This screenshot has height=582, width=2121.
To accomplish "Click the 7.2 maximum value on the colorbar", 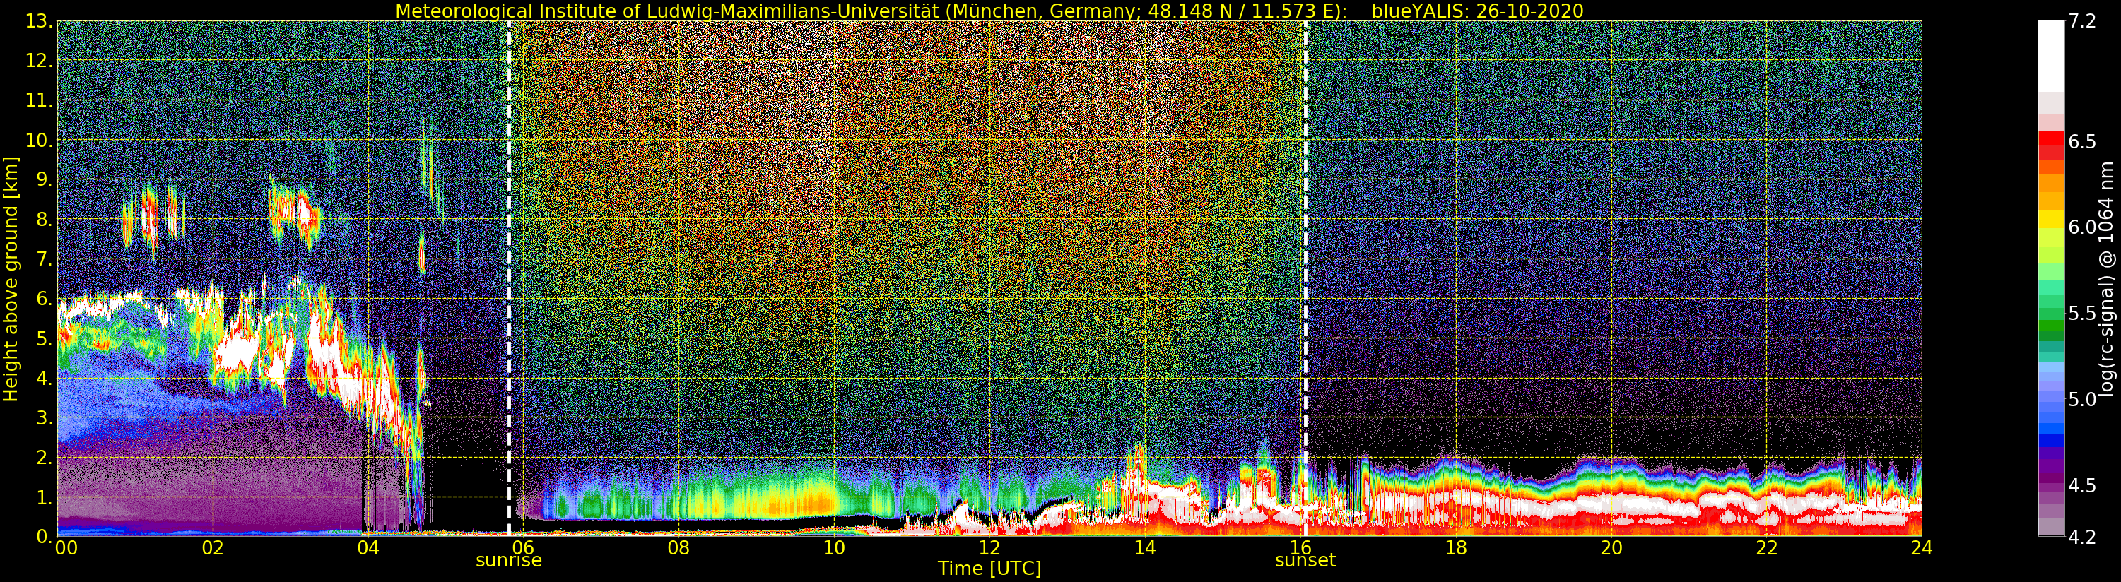I will click(2082, 21).
